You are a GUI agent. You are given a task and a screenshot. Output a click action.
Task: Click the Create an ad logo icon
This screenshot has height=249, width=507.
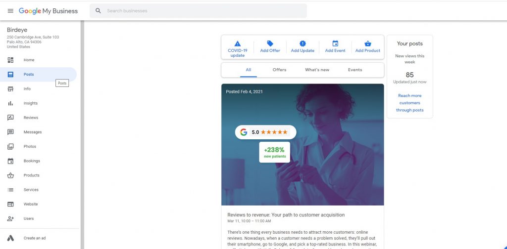pyautogui.click(x=10, y=238)
